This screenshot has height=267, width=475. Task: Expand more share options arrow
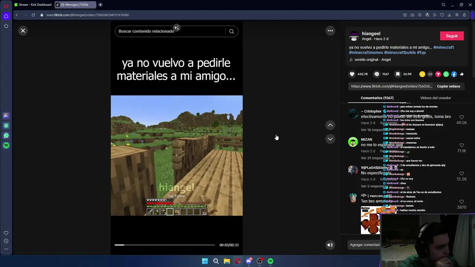pos(462,74)
